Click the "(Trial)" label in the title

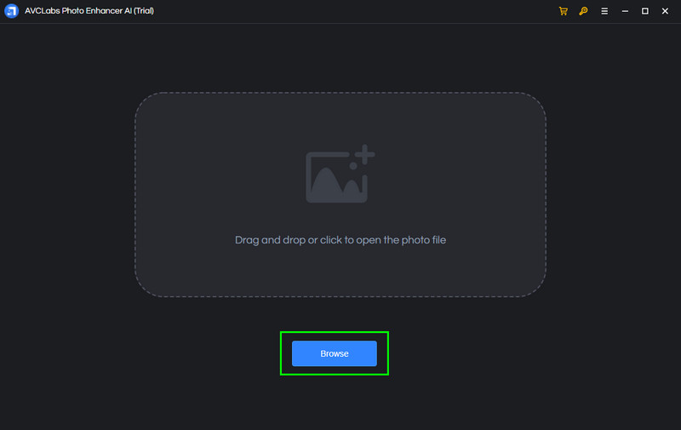141,11
